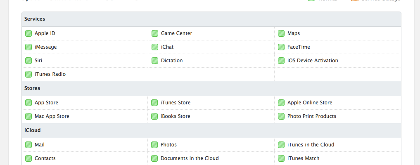Open the iOS Device Activation entry

point(313,61)
